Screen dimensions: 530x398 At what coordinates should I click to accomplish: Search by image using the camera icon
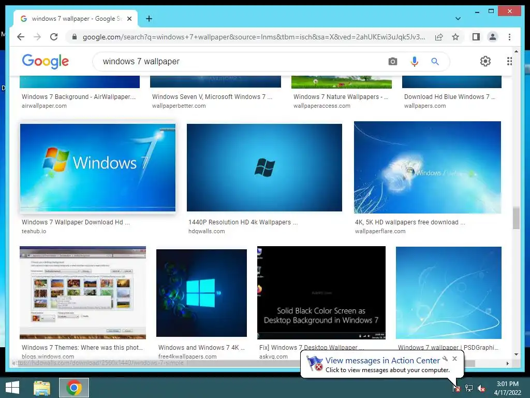pyautogui.click(x=392, y=61)
